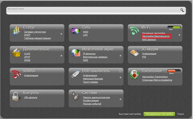Image resolution: width=193 pixels, height=119 pixels.
Task: Expand the Межсетевой экран section arrow
Action: coord(120,56)
